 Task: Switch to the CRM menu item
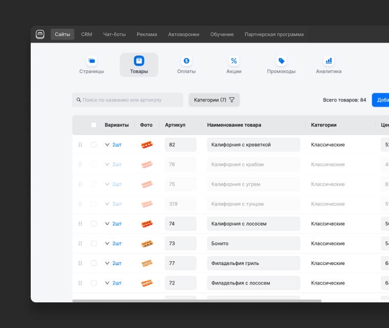coord(87,34)
